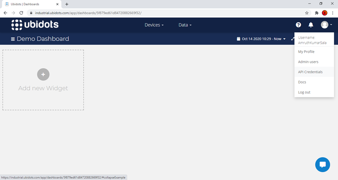Select Admin users from the user menu
The image size is (338, 180).
pyautogui.click(x=314, y=62)
